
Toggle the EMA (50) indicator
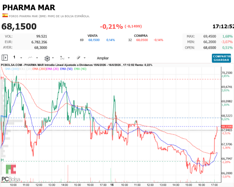66,69
